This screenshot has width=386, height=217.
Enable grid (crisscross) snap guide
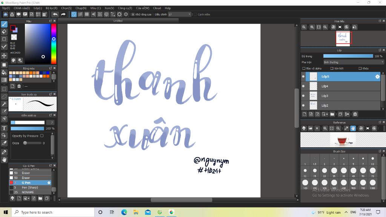87,14
